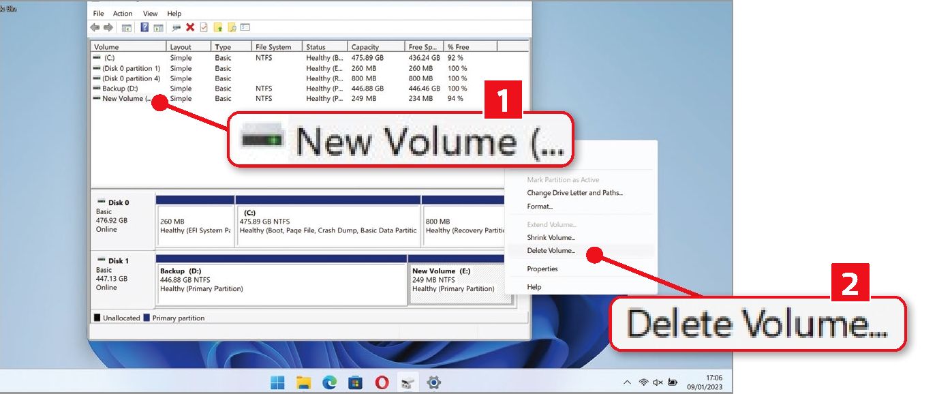
Task: Click the checkmark sheet toolbar icon
Action: pos(204,27)
